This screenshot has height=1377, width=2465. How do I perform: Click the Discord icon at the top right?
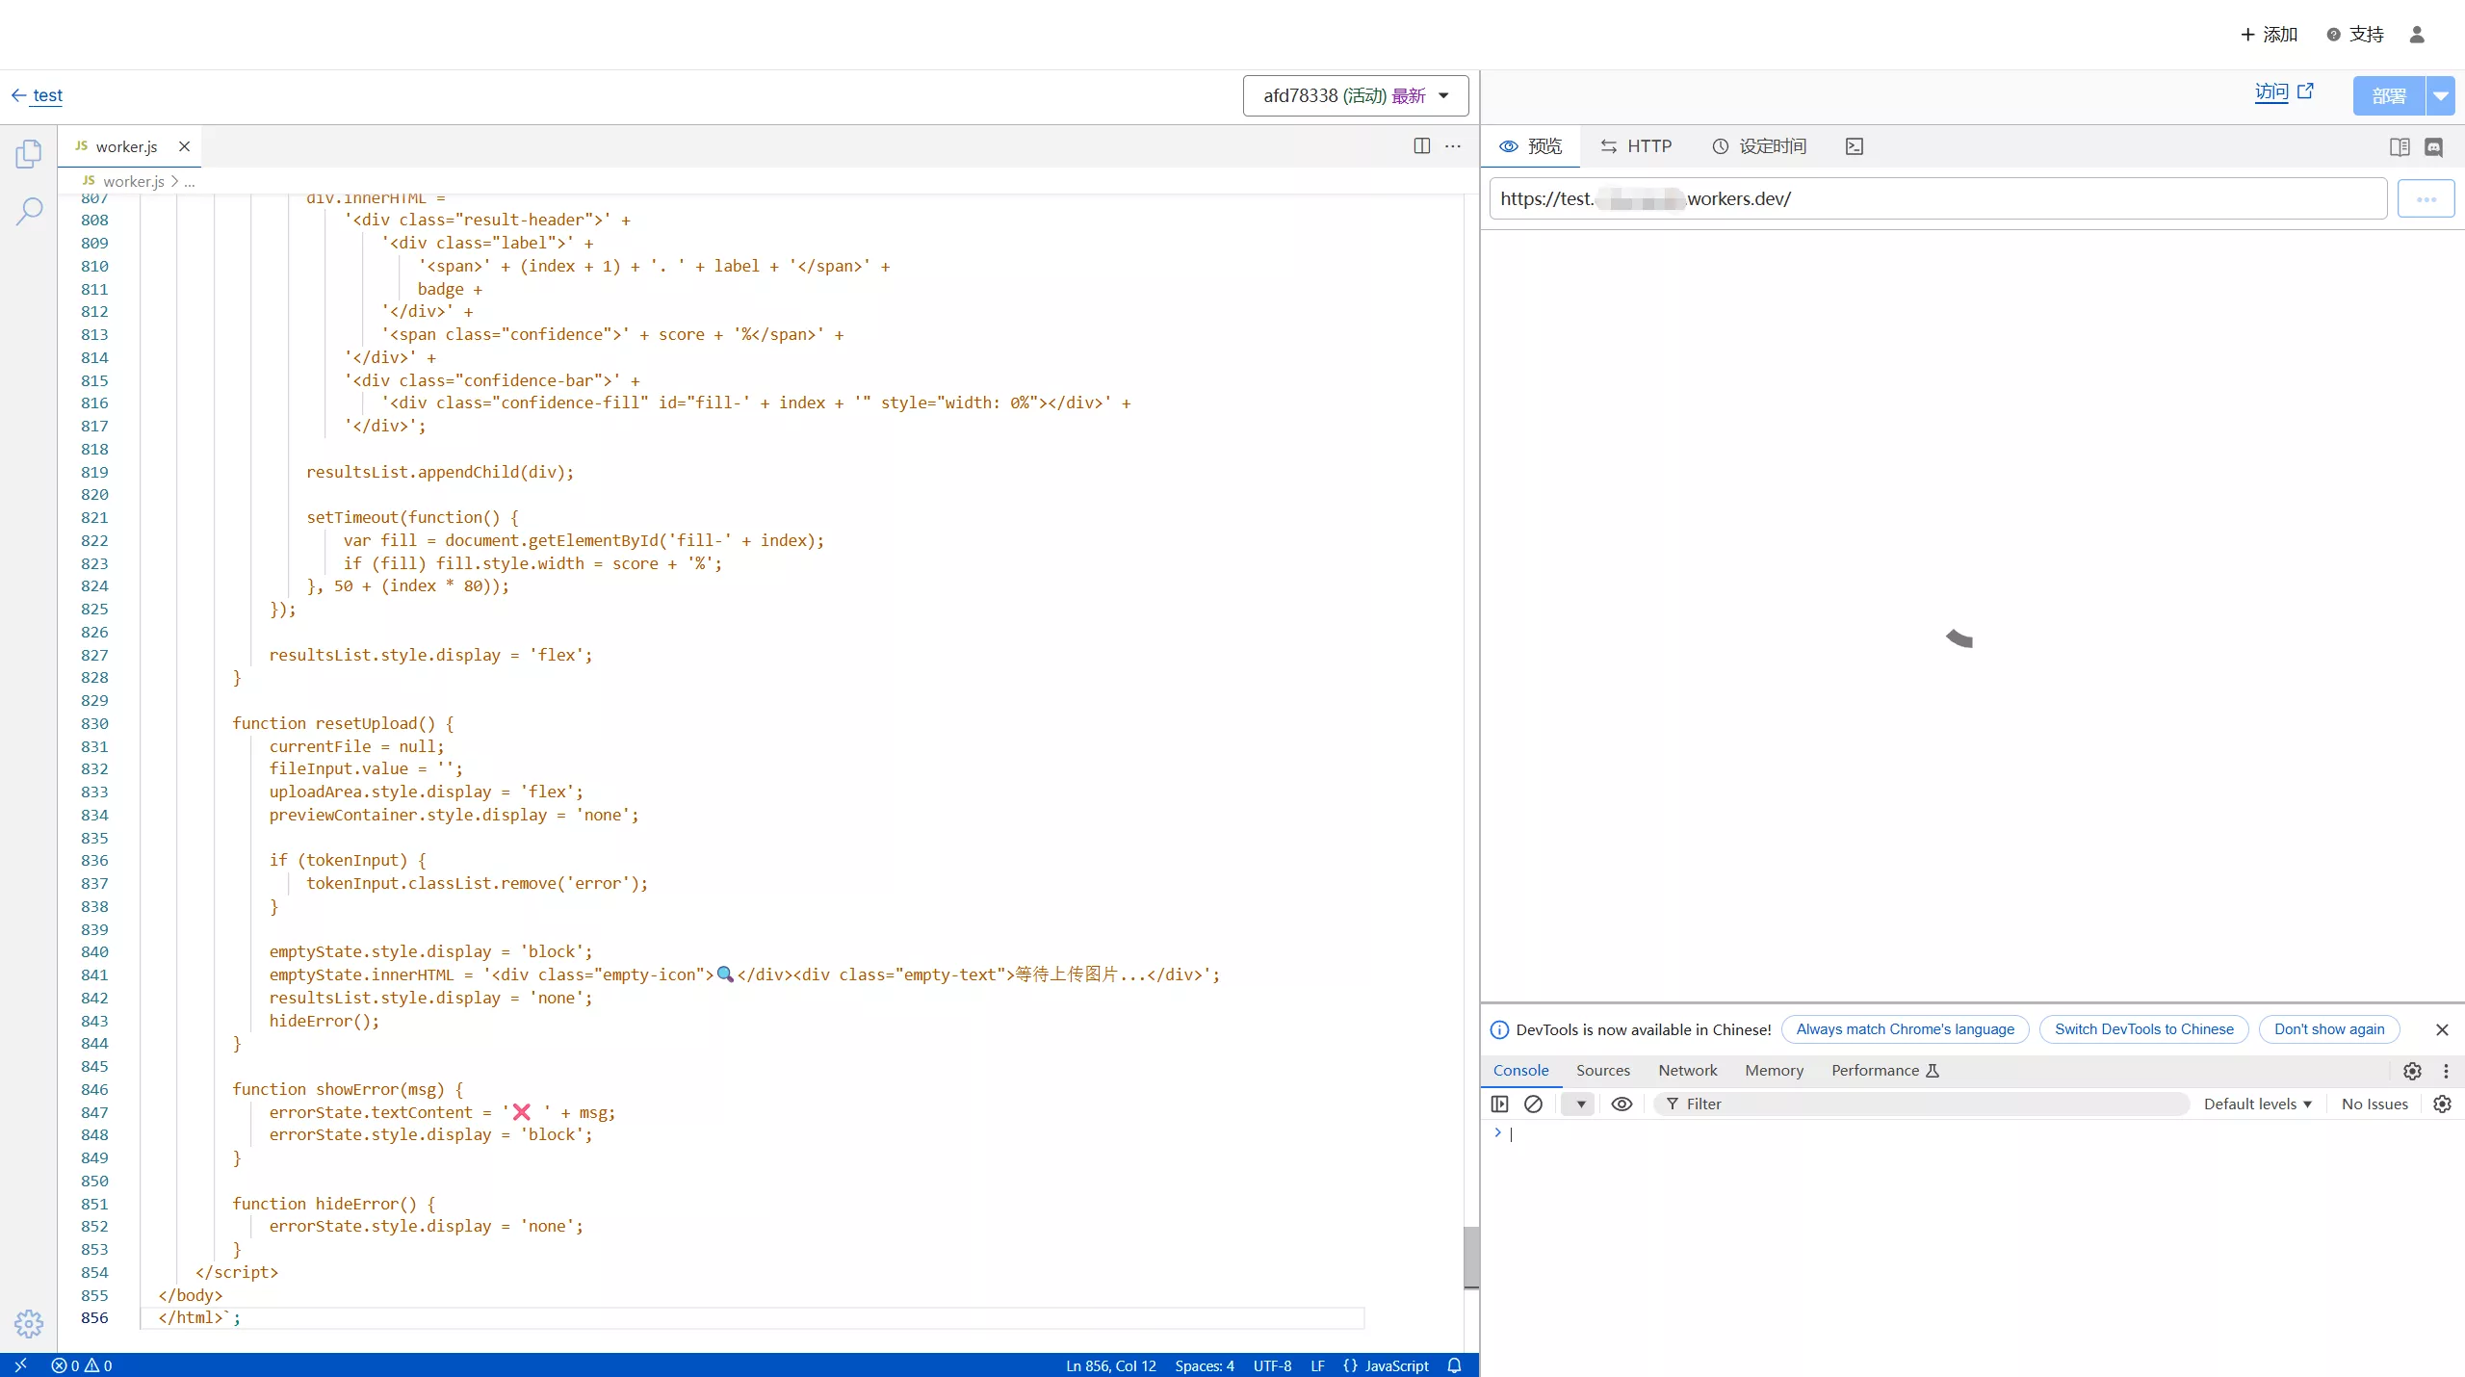coord(2435,146)
